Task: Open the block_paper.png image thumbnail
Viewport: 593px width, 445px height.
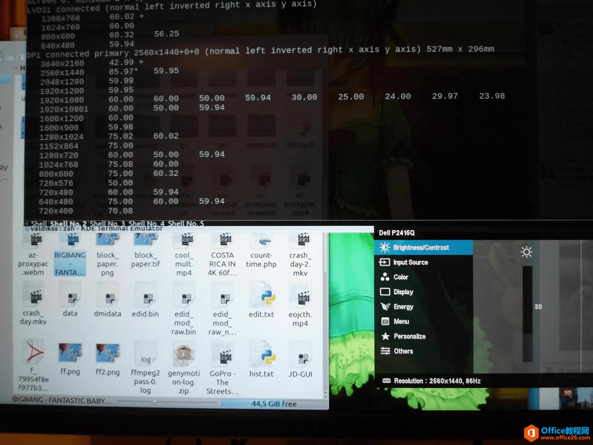Action: [108, 240]
